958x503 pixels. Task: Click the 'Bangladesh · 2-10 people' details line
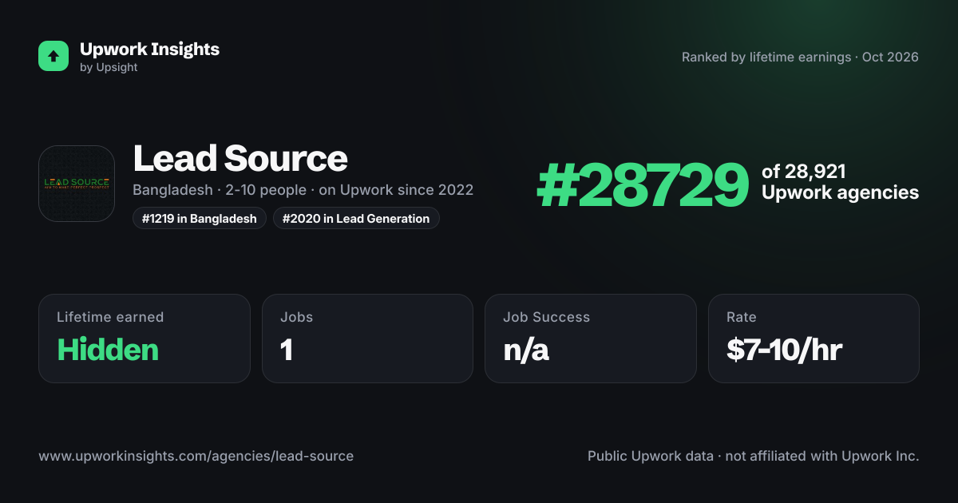pyautogui.click(x=303, y=190)
